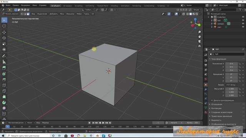Open the Рендеринг menu
Image resolution: width=246 pixels, height=138 pixels.
click(26, 5)
